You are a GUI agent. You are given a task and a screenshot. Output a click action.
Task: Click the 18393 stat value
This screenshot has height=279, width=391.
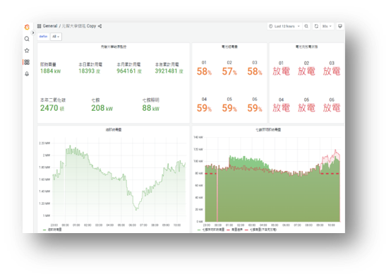[x=89, y=71]
